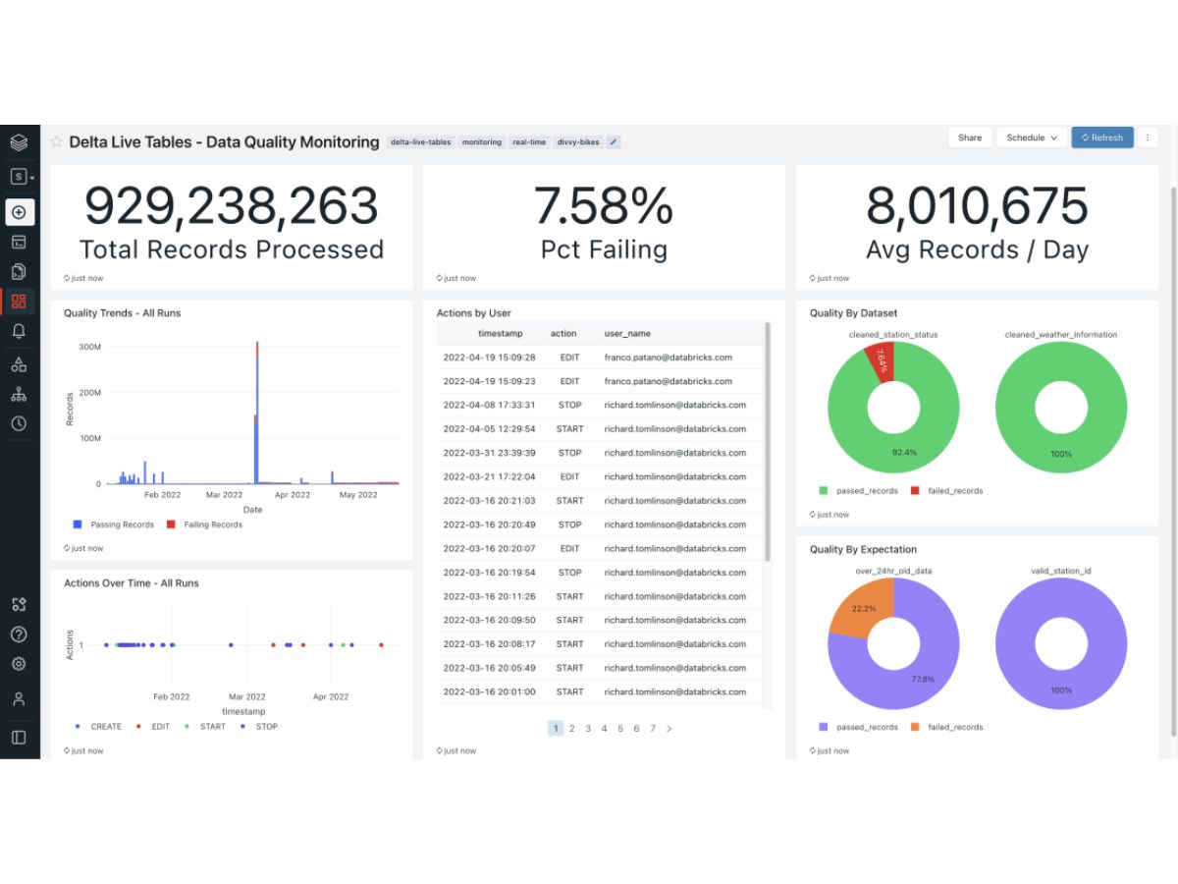Click the 2022-03-21 17:22:04 timestamp cell
1178x884 pixels.
pos(489,476)
